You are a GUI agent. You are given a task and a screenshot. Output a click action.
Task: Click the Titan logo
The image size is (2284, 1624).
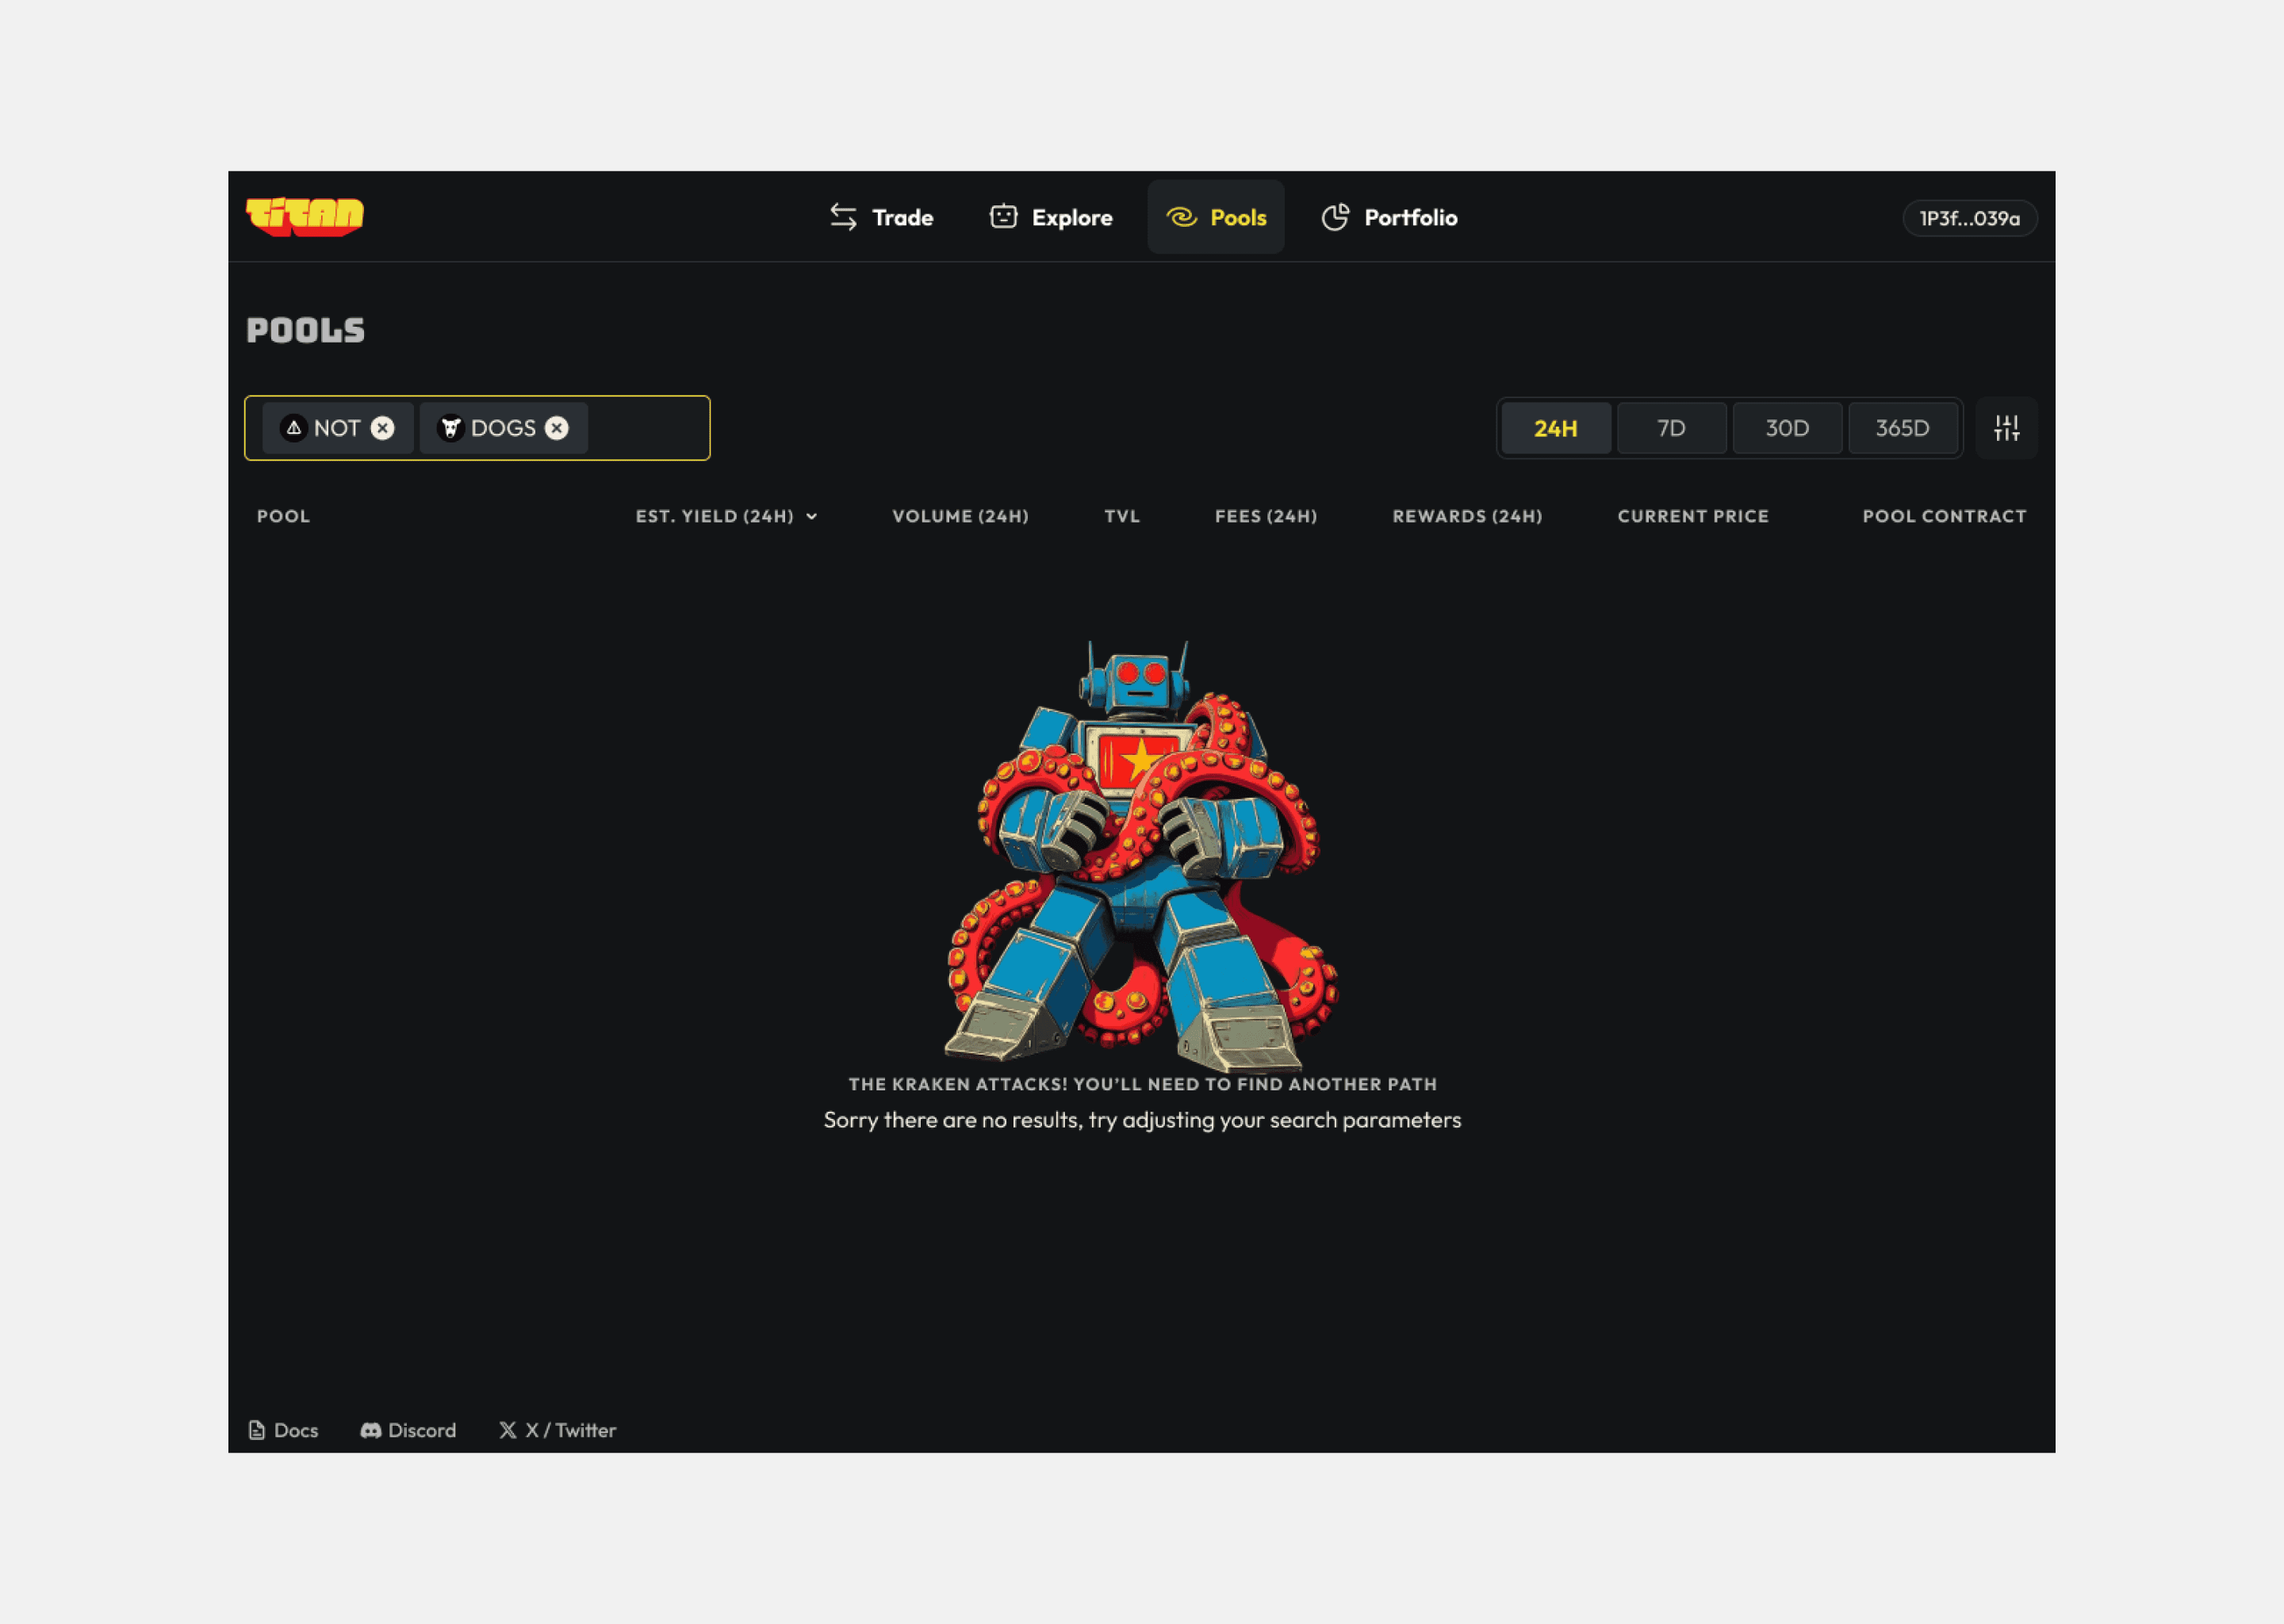(x=305, y=216)
